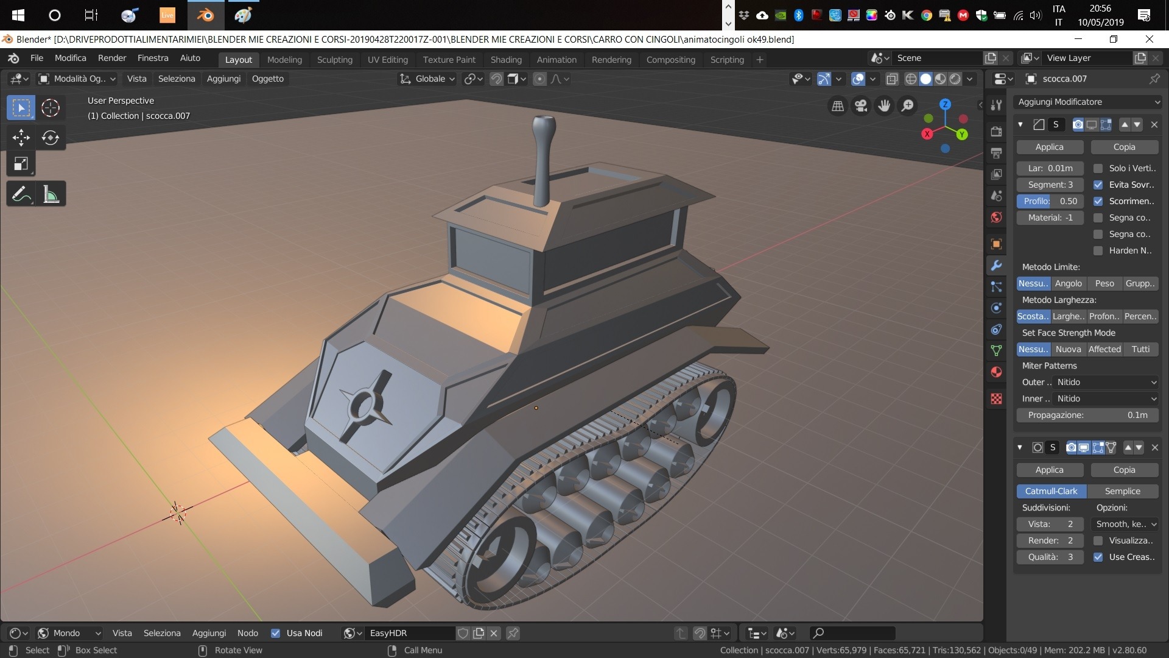The image size is (1169, 658).
Task: Open Aggiungi Modificatore dropdown
Action: 1088,102
